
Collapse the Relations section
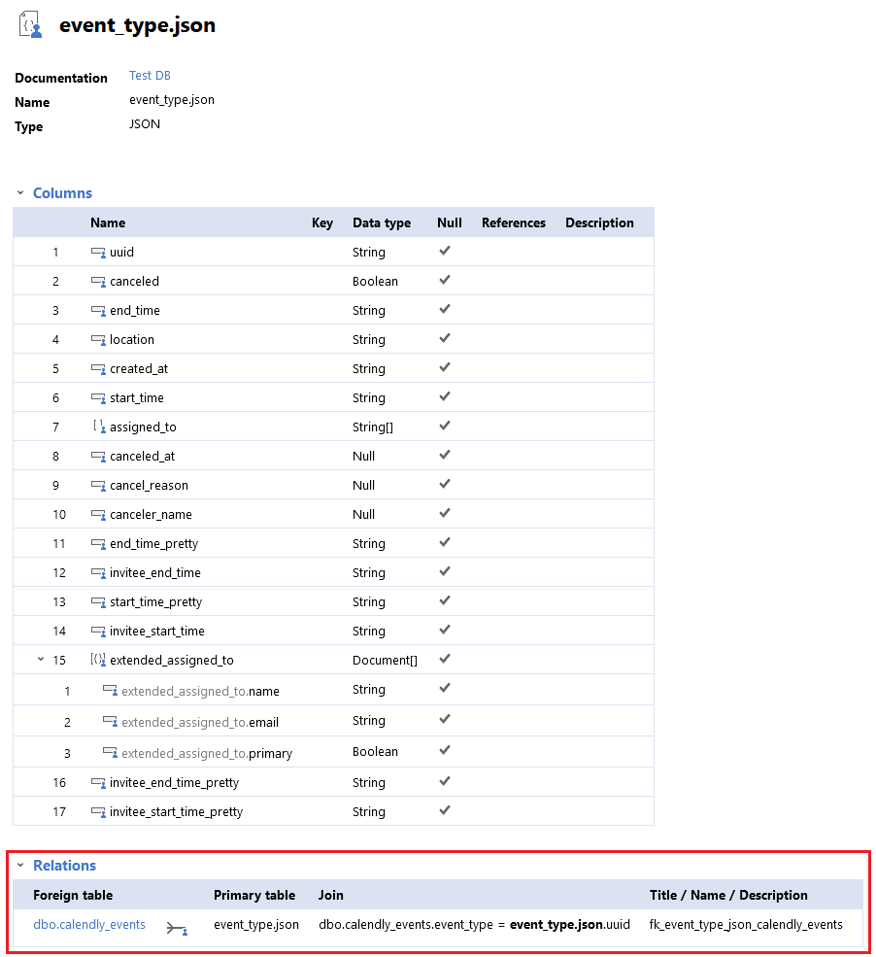[x=19, y=866]
